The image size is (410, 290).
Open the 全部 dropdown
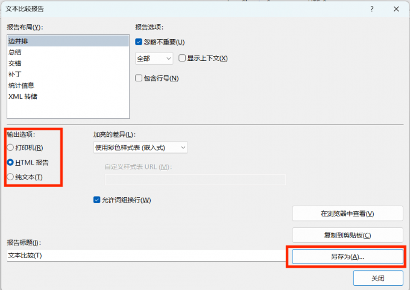coord(154,58)
